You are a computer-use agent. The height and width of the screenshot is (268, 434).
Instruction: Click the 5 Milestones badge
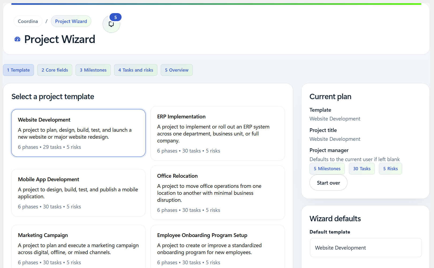[x=327, y=169]
